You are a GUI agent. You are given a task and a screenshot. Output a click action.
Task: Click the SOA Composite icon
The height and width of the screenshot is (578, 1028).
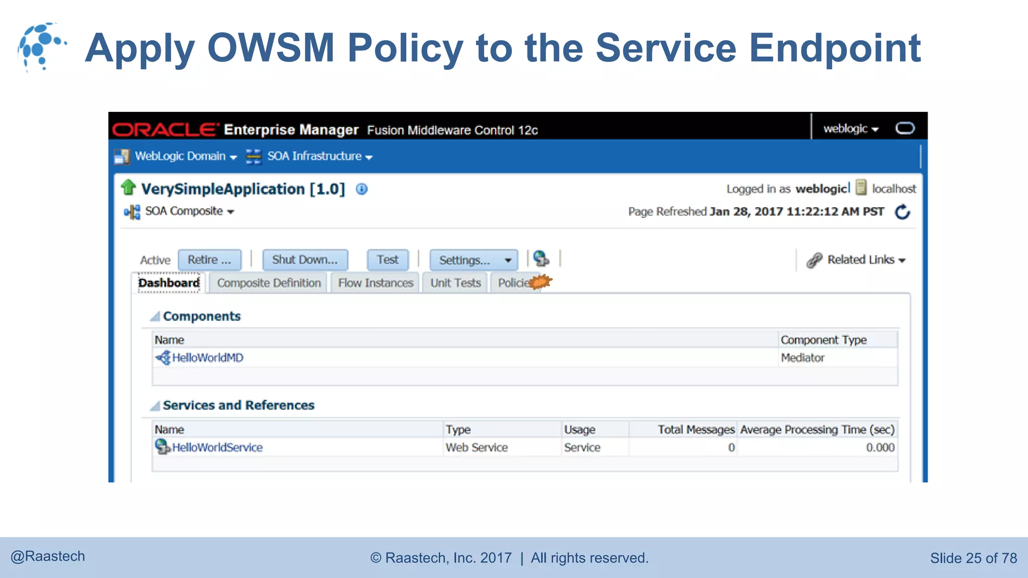pos(132,212)
